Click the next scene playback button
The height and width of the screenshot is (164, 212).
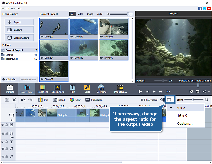[x=168, y=92]
